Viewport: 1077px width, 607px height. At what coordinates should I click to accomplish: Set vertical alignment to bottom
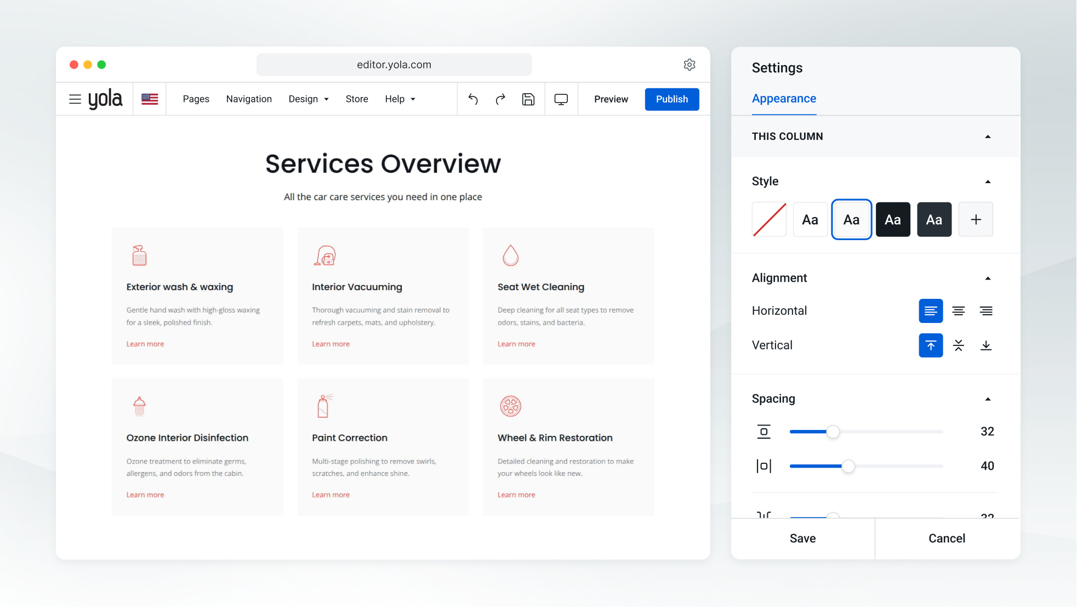986,345
